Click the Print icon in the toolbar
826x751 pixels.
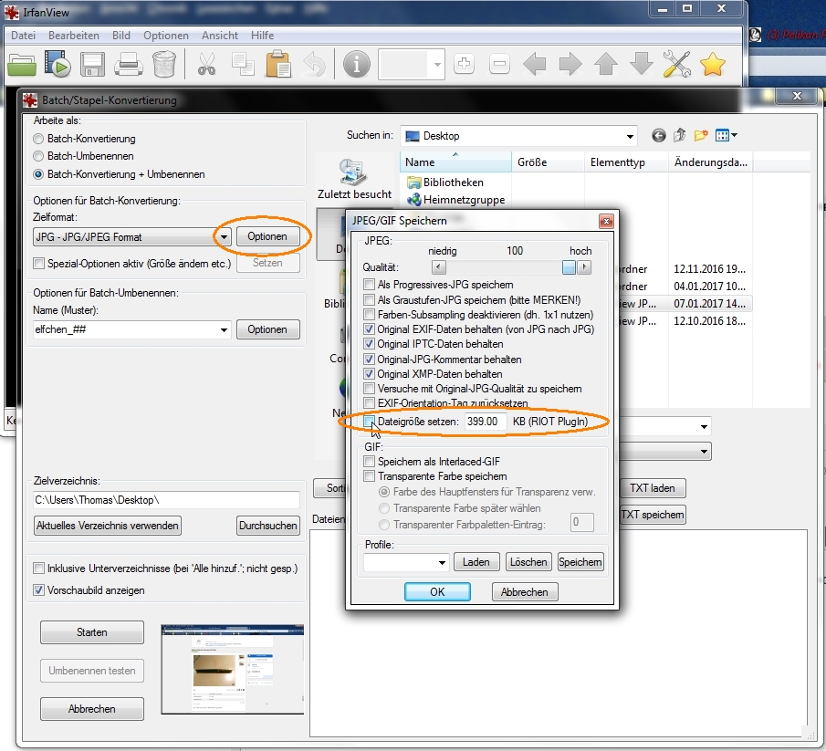[x=128, y=65]
